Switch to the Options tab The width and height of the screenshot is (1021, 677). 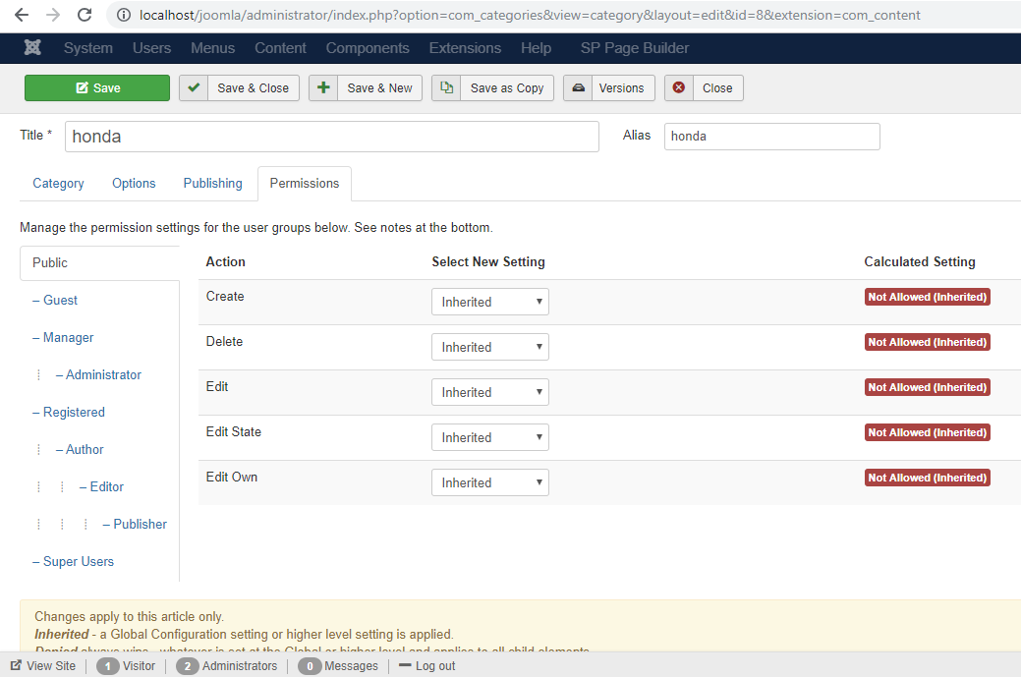point(134,183)
